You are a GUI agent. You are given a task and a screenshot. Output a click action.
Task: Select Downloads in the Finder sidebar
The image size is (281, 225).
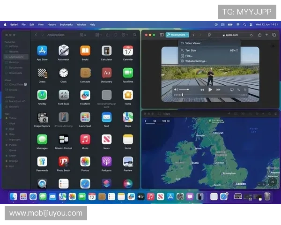(x=15, y=73)
